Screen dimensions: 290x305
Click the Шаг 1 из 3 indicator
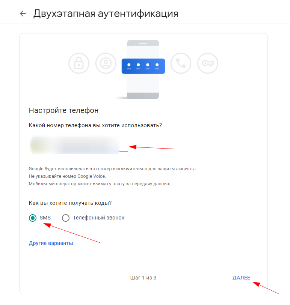coord(143,278)
